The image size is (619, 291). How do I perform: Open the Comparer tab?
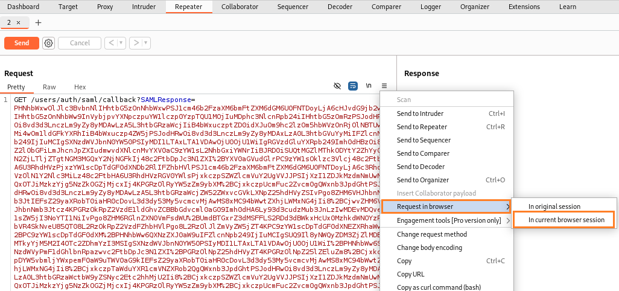pyautogui.click(x=386, y=7)
